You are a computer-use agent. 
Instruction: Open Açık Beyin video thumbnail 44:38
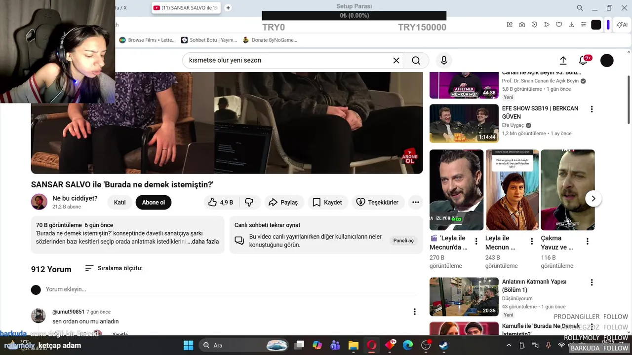coord(464,85)
